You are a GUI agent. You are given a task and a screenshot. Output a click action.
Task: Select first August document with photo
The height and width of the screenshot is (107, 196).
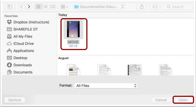[x=73, y=70]
